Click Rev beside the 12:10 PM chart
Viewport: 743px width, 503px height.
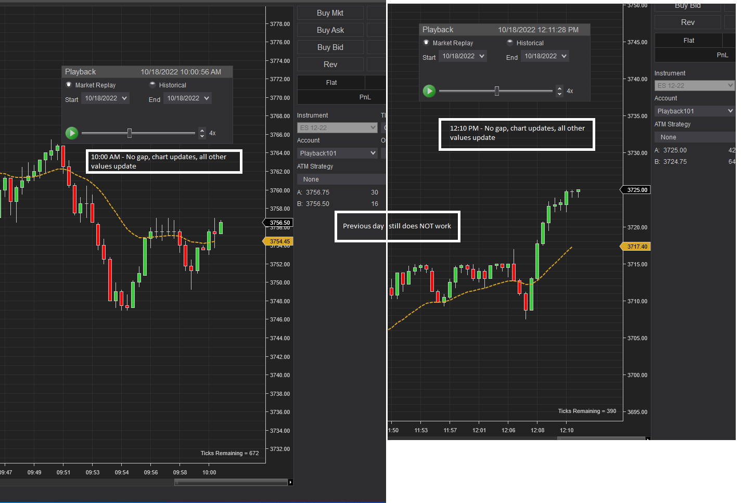pyautogui.click(x=688, y=22)
